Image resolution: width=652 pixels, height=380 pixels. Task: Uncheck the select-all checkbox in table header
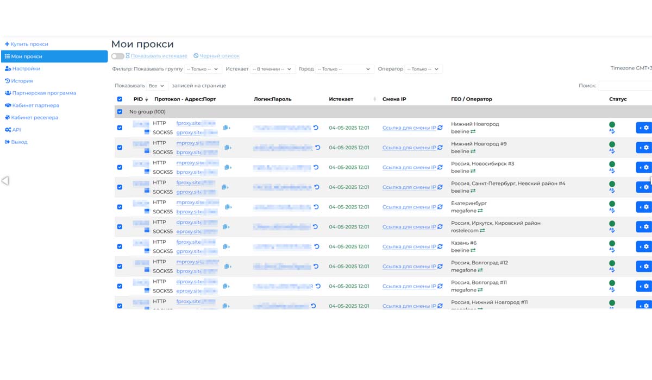click(120, 99)
